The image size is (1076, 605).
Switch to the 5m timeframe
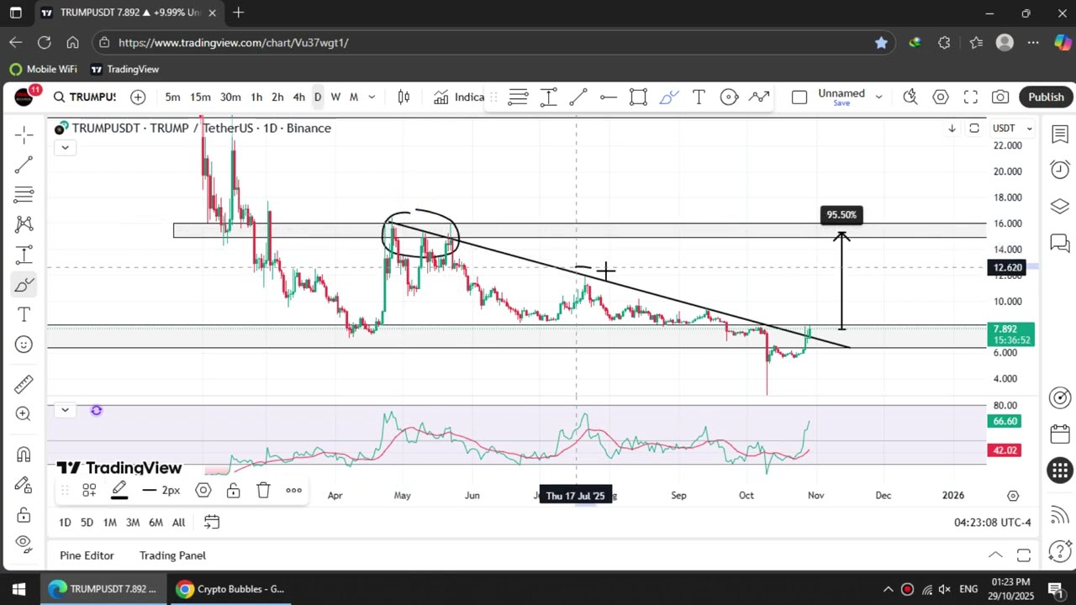(172, 97)
